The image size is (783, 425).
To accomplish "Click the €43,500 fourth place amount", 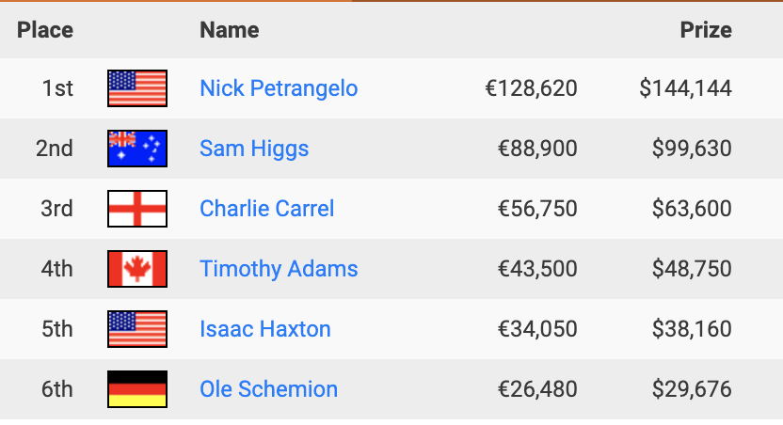I will (537, 269).
